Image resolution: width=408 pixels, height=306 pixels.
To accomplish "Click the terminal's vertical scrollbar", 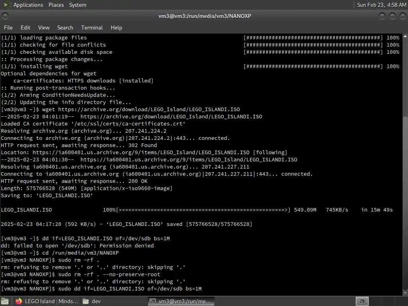I will (405, 165).
